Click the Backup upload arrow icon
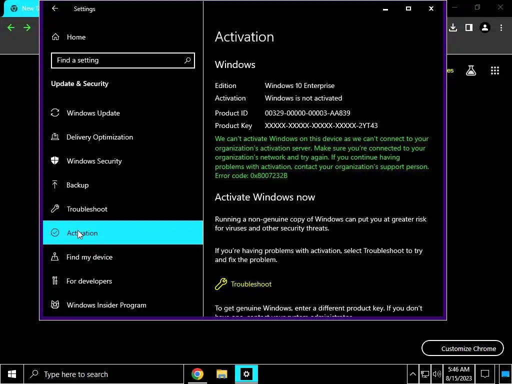This screenshot has width=512, height=384. pos(55,185)
